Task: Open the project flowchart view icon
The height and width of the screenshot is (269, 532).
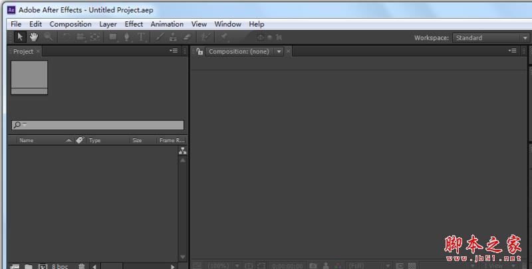Action: click(x=182, y=151)
